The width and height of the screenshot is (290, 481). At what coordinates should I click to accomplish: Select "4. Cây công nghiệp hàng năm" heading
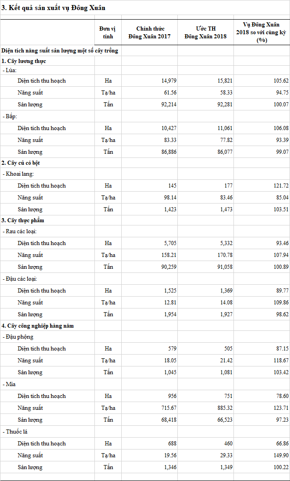[37, 326]
